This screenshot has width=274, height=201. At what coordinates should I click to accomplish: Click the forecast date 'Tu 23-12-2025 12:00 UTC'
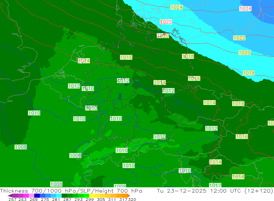198,191
